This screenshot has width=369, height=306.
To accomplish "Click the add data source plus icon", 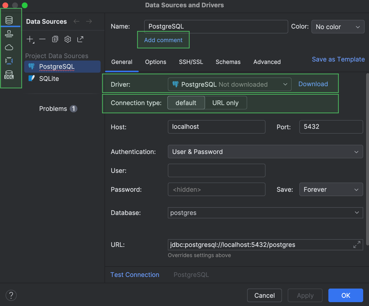I will pos(30,39).
